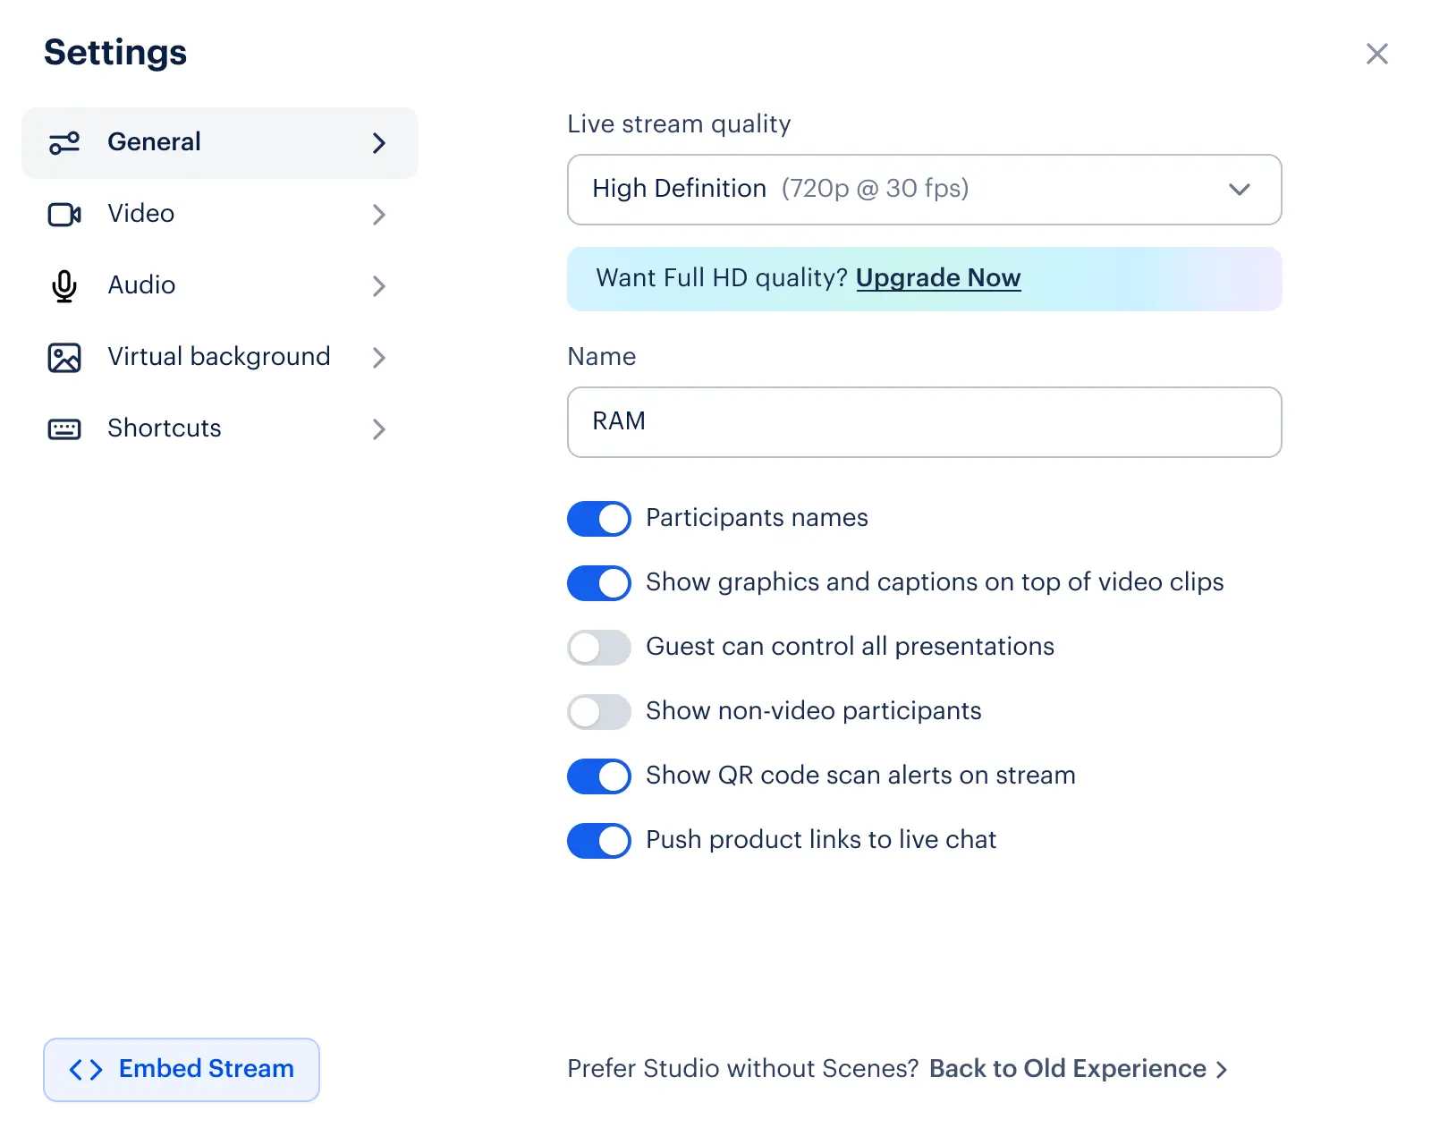
Task: Enable Guest can control all presentations
Action: point(599,648)
